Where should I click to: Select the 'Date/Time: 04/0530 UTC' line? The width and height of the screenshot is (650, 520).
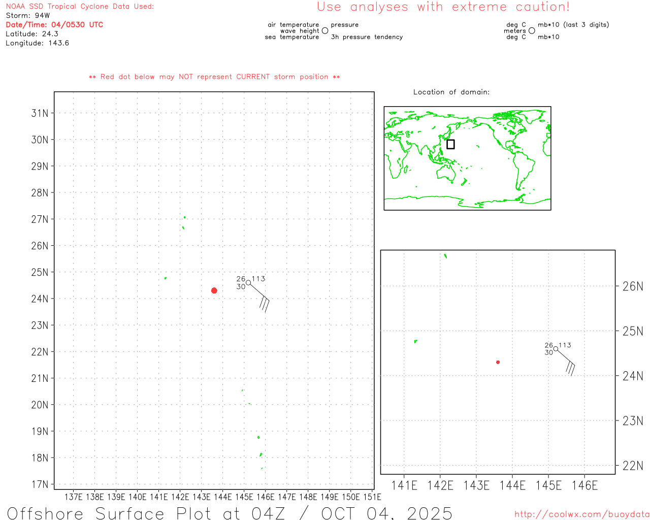[54, 24]
